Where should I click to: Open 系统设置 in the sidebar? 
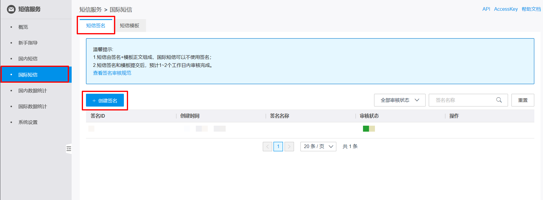click(28, 122)
